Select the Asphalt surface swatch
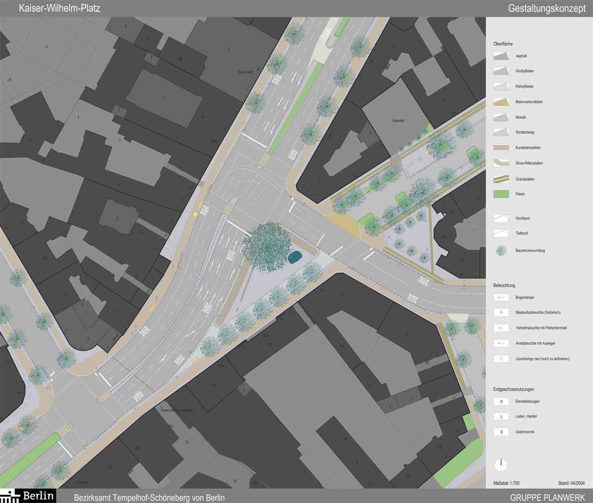 click(x=501, y=56)
